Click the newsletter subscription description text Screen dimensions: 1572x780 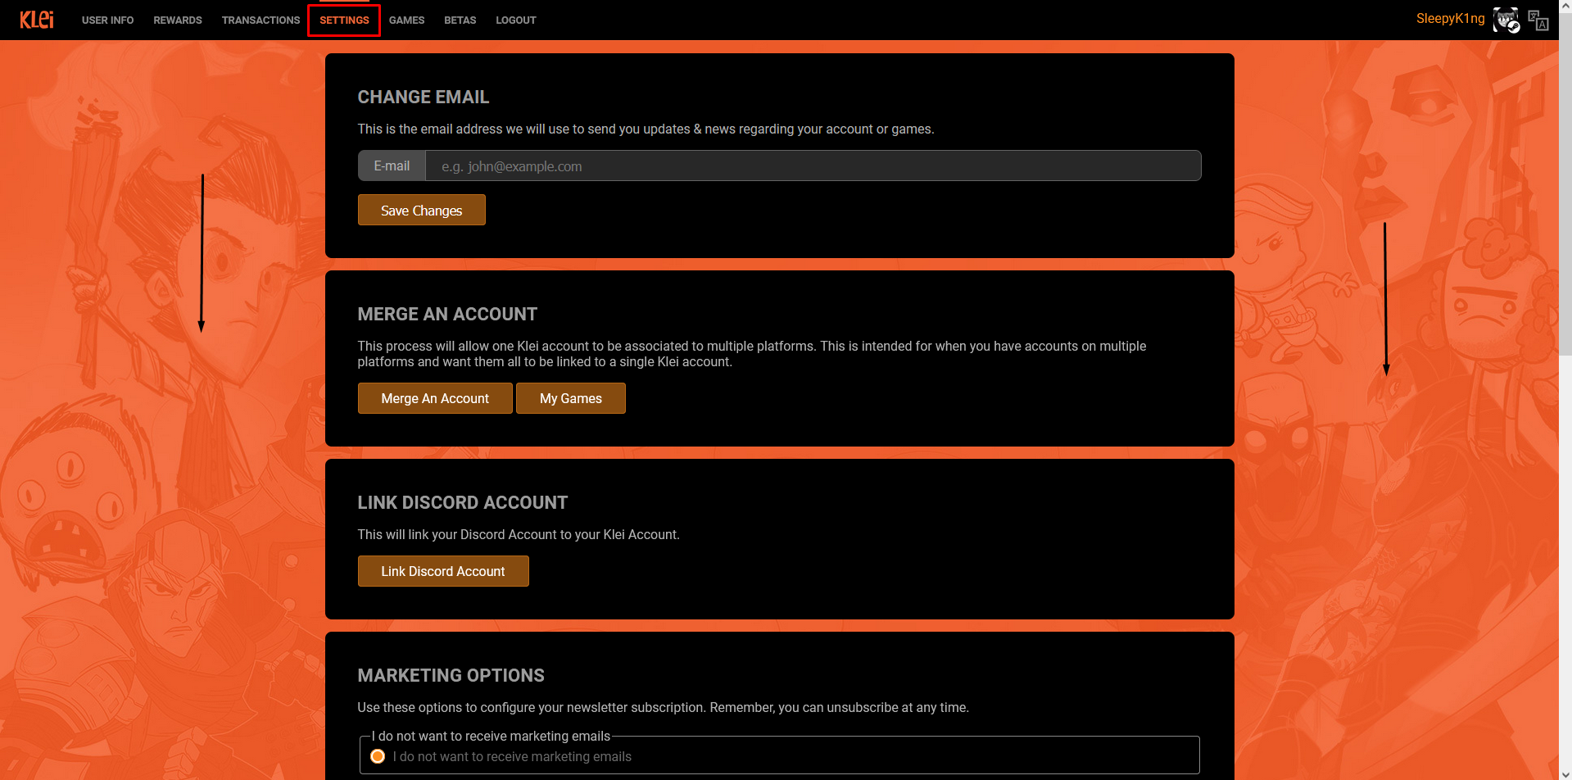point(663,707)
